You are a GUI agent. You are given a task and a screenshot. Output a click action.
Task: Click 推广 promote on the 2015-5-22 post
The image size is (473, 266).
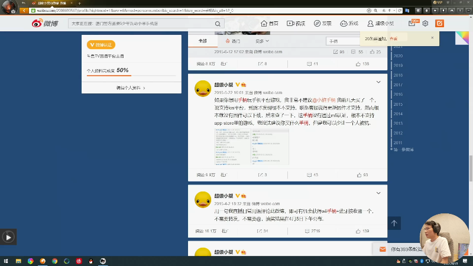pyautogui.click(x=224, y=175)
